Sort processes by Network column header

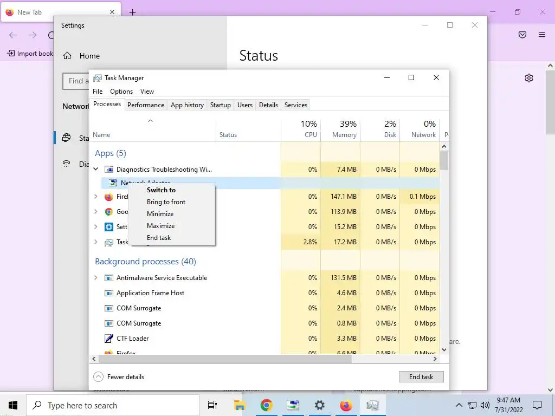pyautogui.click(x=420, y=129)
